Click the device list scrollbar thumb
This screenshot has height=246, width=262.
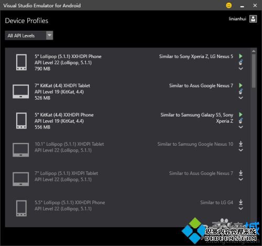coord(254,71)
